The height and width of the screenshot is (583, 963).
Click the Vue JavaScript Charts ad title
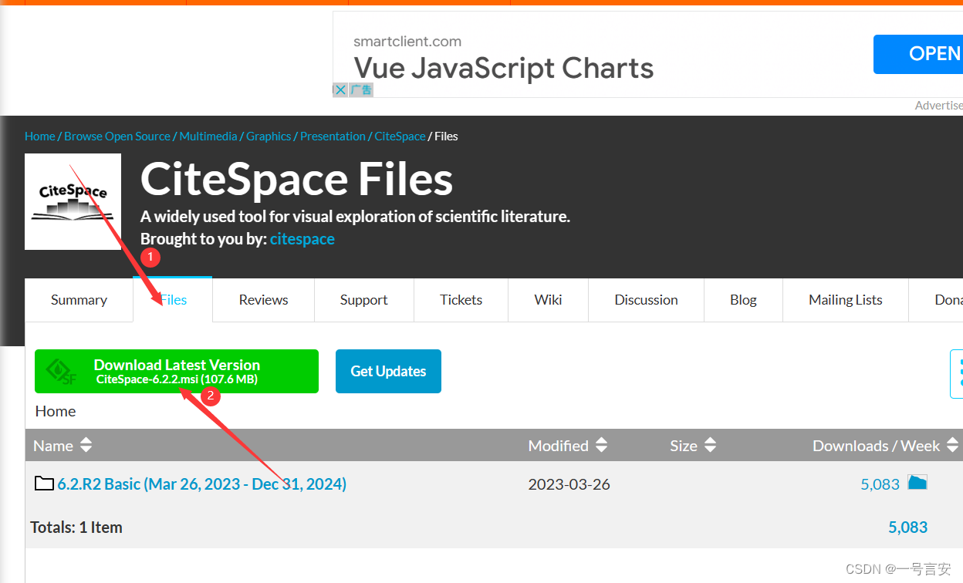coord(504,69)
